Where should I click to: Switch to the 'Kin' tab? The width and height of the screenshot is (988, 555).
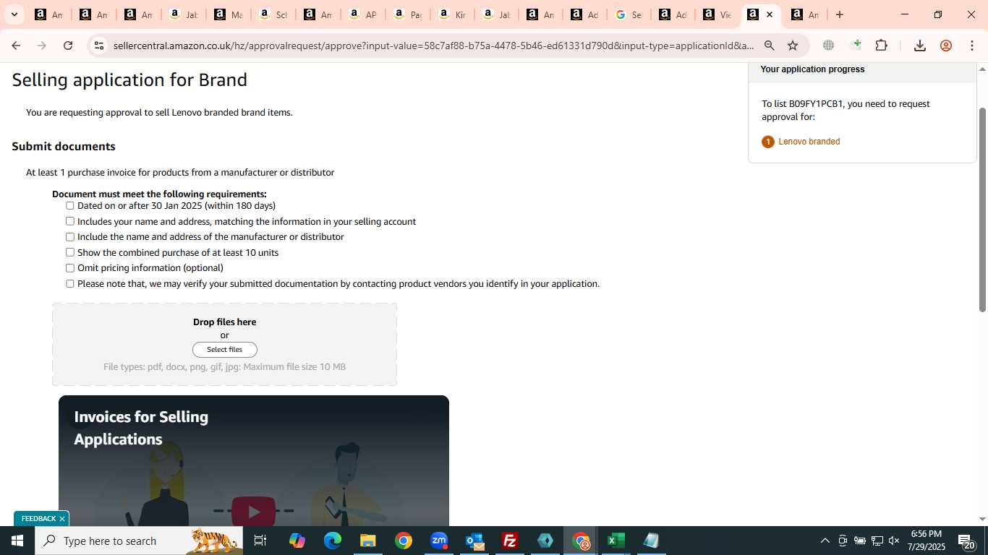coord(451,14)
